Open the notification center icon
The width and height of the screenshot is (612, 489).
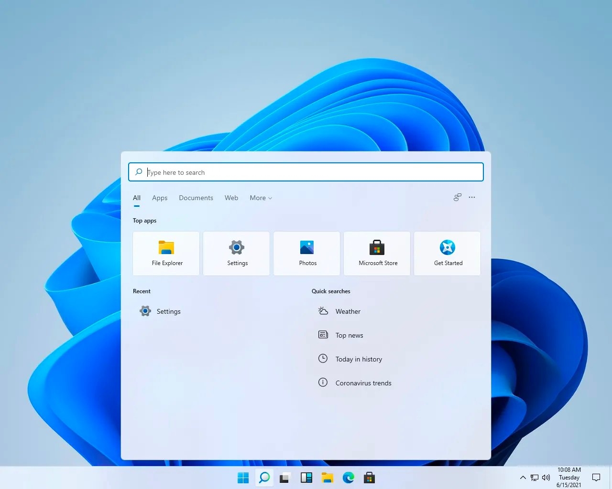pyautogui.click(x=596, y=478)
